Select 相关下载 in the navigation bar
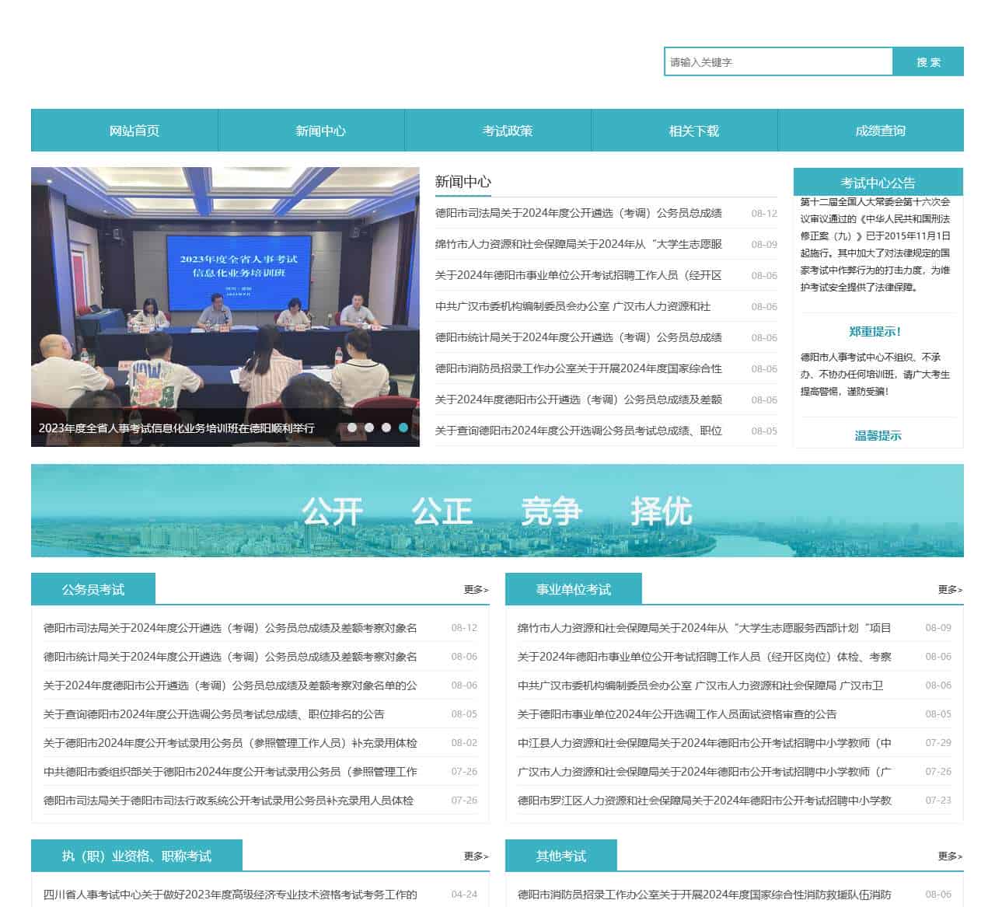Viewport: 995px width, 907px height. pyautogui.click(x=693, y=131)
